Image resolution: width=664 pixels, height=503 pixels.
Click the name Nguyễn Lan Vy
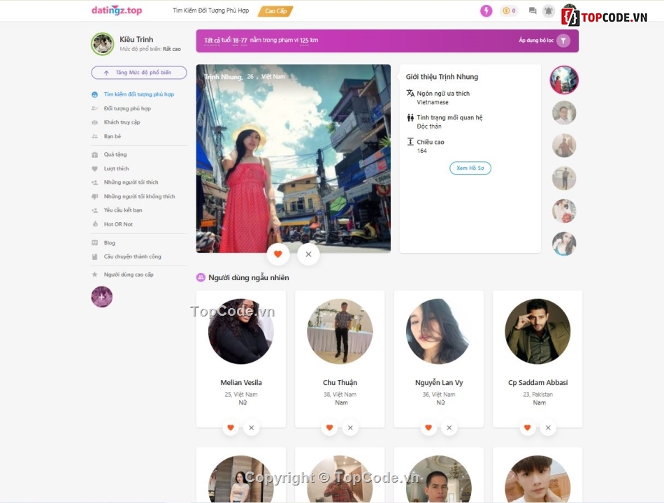439,382
